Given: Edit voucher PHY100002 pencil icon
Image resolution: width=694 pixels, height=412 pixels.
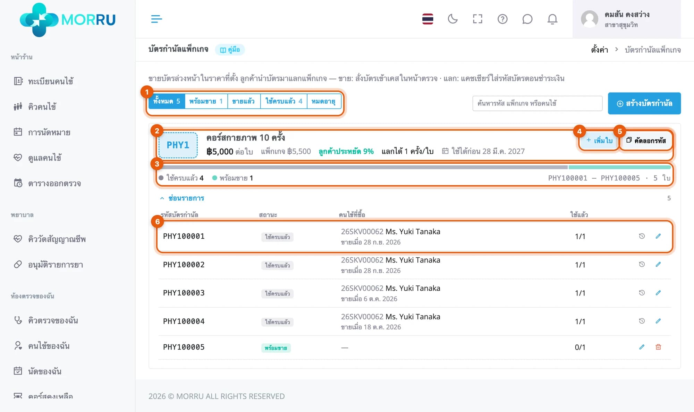Looking at the screenshot, I should (x=658, y=264).
